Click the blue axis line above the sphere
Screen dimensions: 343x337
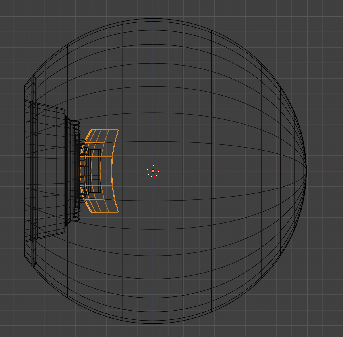[153, 9]
